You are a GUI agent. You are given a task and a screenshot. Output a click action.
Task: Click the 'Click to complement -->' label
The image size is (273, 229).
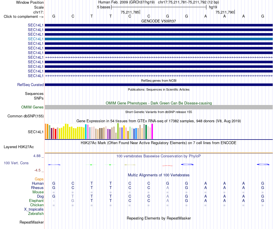coord(24,17)
